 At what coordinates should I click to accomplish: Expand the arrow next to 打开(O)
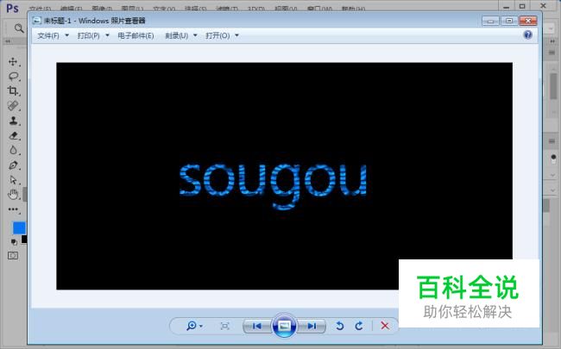pos(236,35)
